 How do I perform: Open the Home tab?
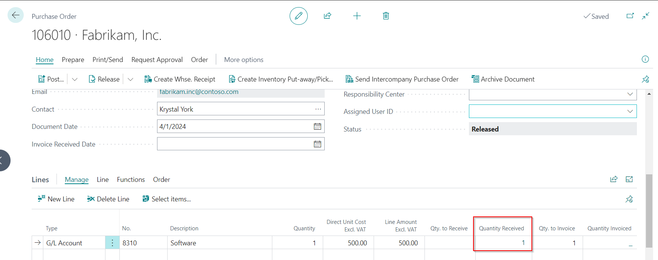click(x=44, y=60)
